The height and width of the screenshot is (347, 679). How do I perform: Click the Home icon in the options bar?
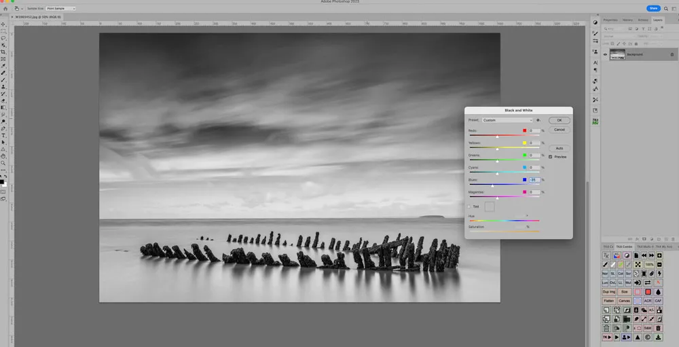pyautogui.click(x=5, y=8)
